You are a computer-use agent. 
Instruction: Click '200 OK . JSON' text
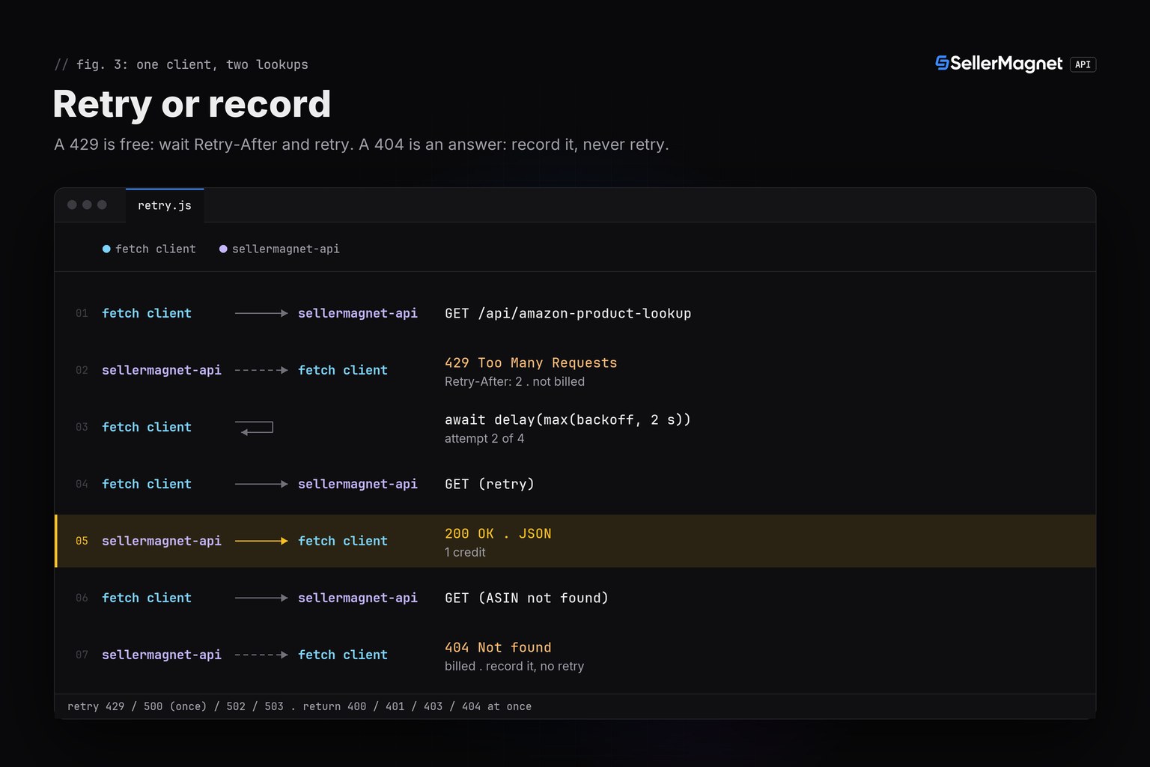pos(498,533)
